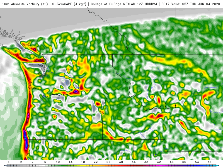The width and height of the screenshot is (223, 167).
Task: Click the '54' colorbar tick label
Action: pyautogui.click(x=197, y=162)
